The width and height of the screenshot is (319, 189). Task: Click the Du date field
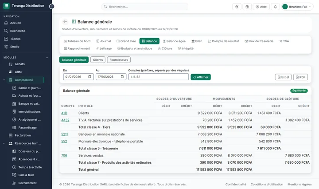coord(78,77)
